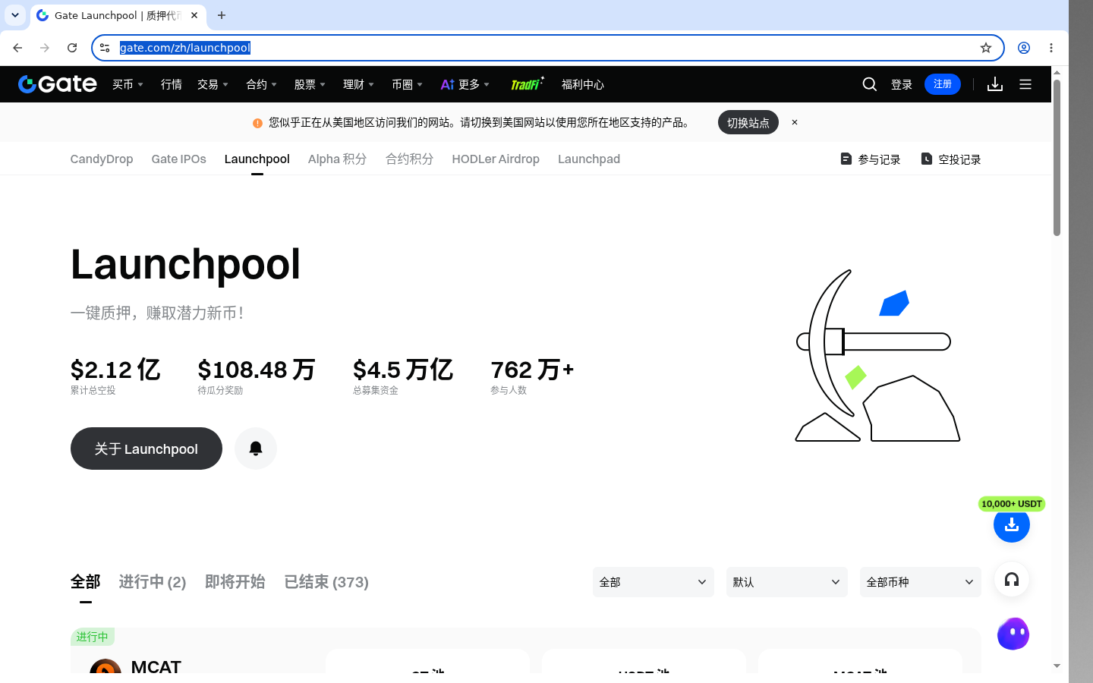The width and height of the screenshot is (1093, 683).
Task: Expand the 币圈 menu
Action: 407,84
